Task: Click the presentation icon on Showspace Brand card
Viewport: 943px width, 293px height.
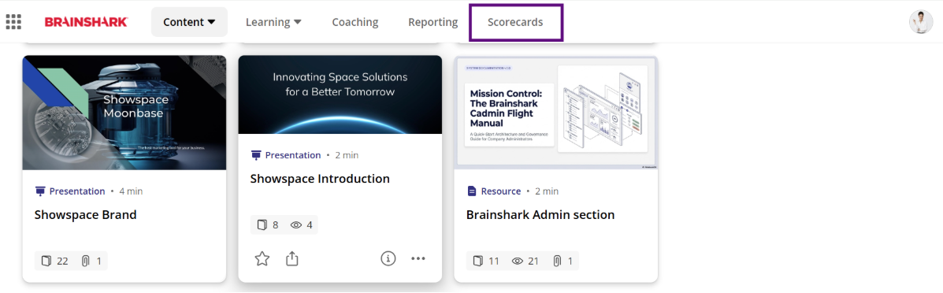Action: click(40, 191)
